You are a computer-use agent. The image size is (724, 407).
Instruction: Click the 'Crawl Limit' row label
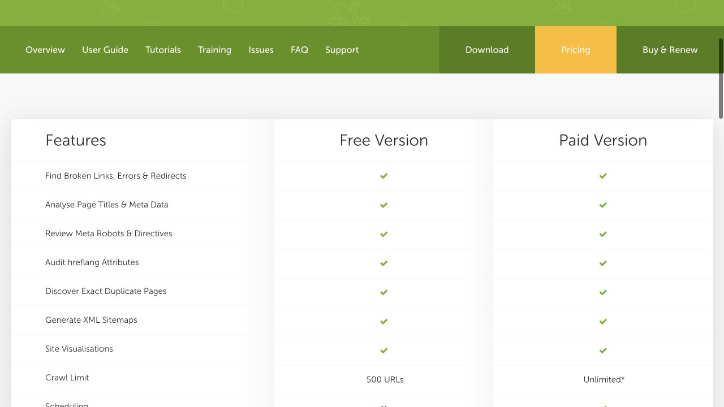click(x=67, y=378)
